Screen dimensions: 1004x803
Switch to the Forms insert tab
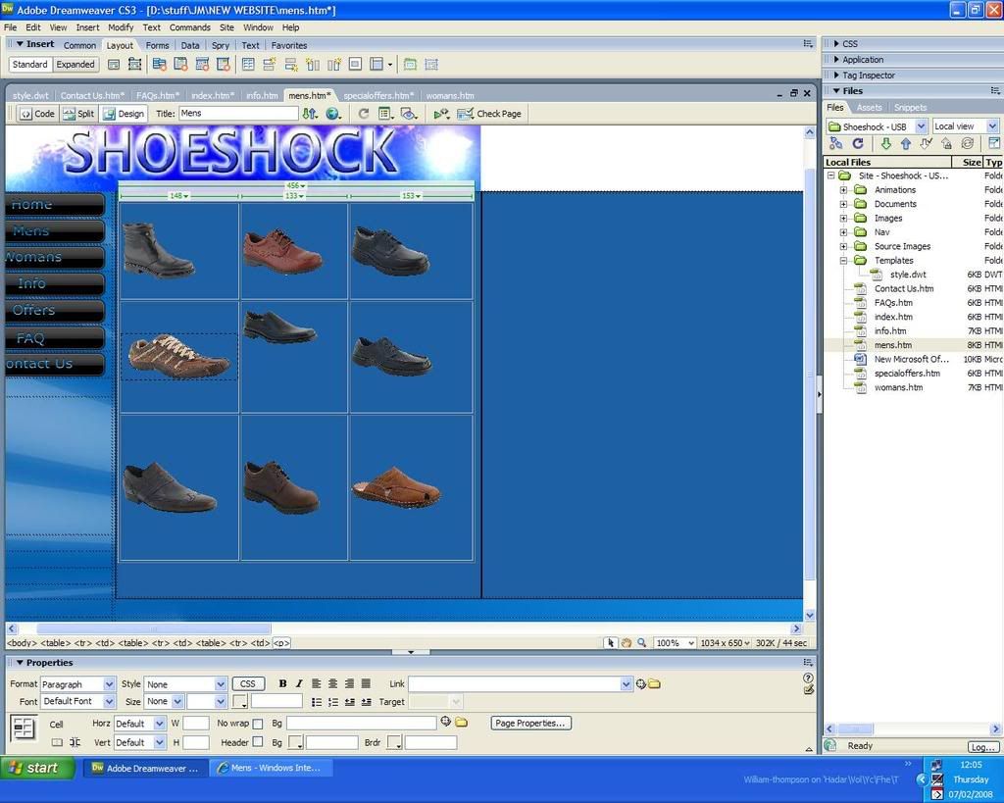tap(157, 45)
